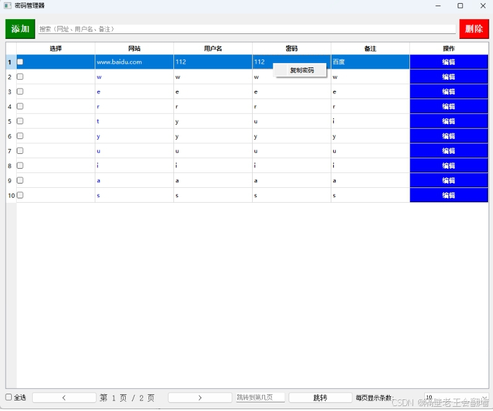493x411 pixels.
Task: Tick the checkbox in row 10
Action: (x=20, y=195)
